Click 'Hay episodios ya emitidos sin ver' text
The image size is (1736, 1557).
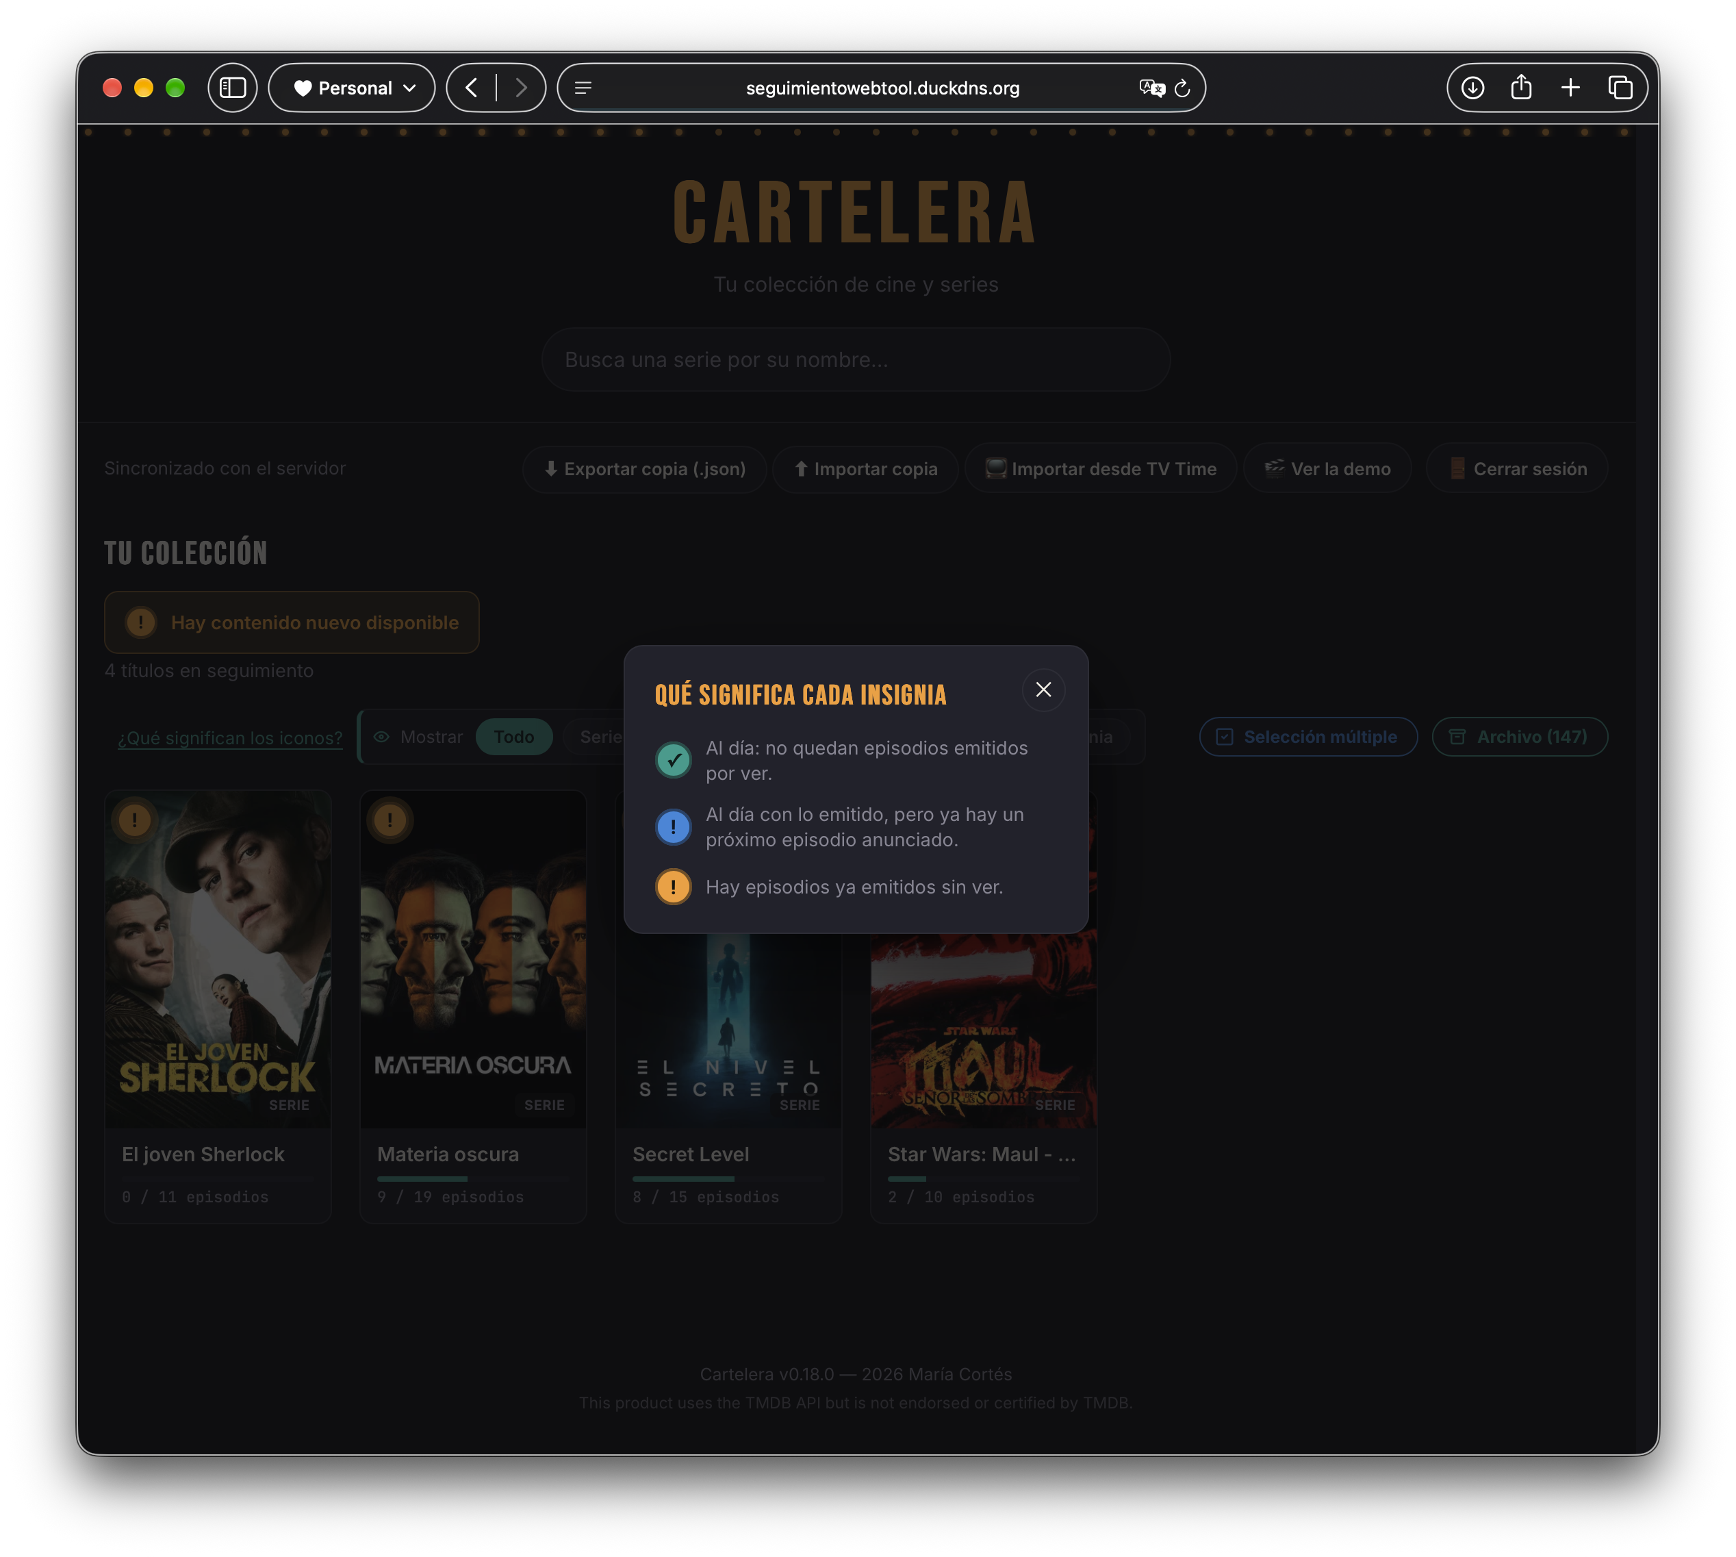(854, 887)
